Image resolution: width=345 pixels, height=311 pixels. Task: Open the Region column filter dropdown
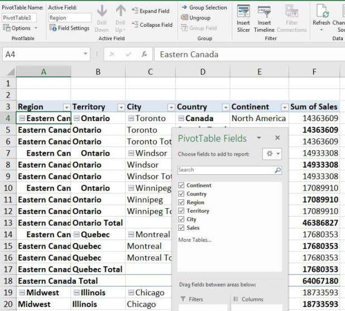[66, 107]
